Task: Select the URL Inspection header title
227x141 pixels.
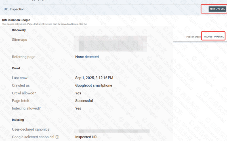Action: coord(14,9)
